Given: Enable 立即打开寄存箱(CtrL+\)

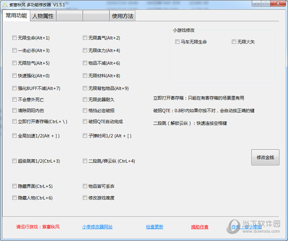Looking at the screenshot, I should [x=14, y=122].
